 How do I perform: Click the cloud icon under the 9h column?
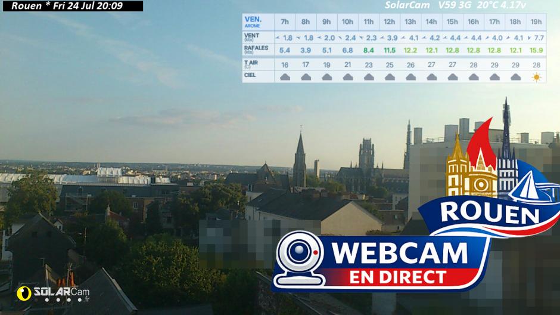click(x=327, y=77)
